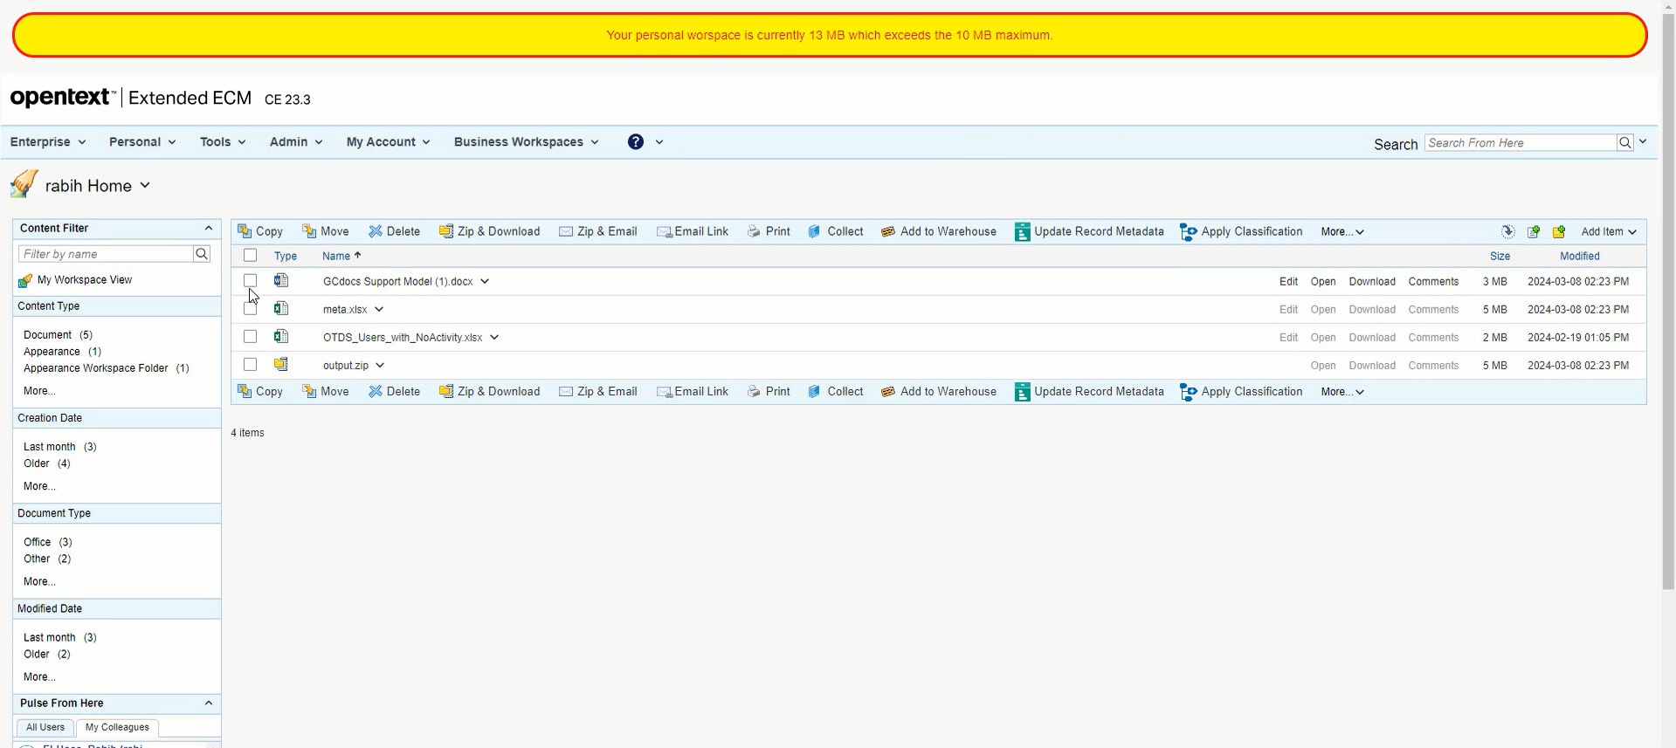Click Zip & Download in top toolbar
This screenshot has height=748, width=1676.
click(x=489, y=232)
